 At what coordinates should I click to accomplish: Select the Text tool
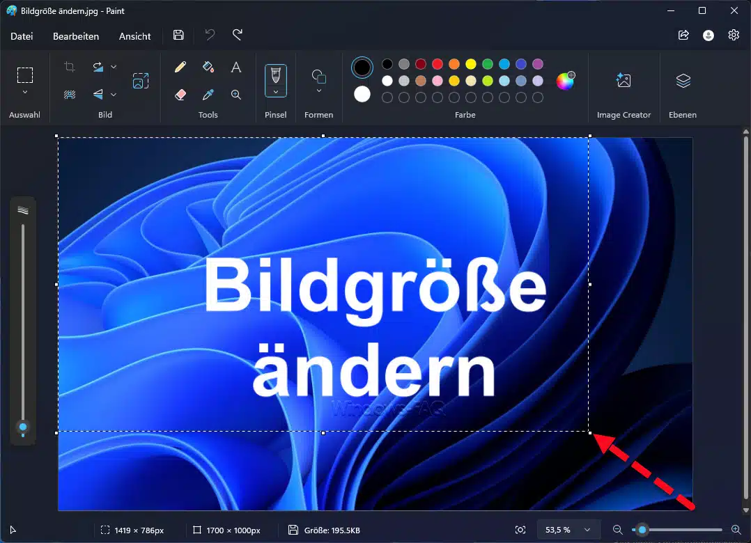[236, 67]
